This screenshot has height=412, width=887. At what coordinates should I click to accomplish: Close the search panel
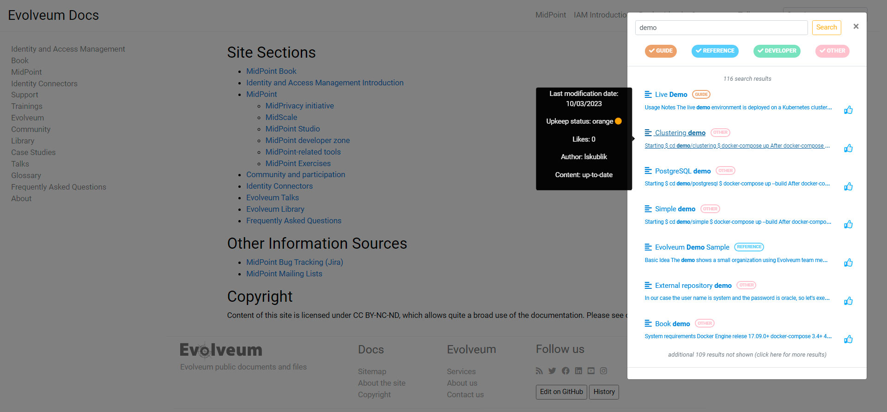856,26
